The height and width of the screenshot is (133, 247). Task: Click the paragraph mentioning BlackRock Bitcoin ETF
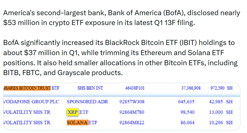121,58
